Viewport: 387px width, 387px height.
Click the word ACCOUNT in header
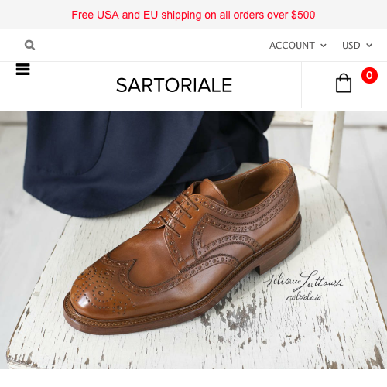[292, 46]
